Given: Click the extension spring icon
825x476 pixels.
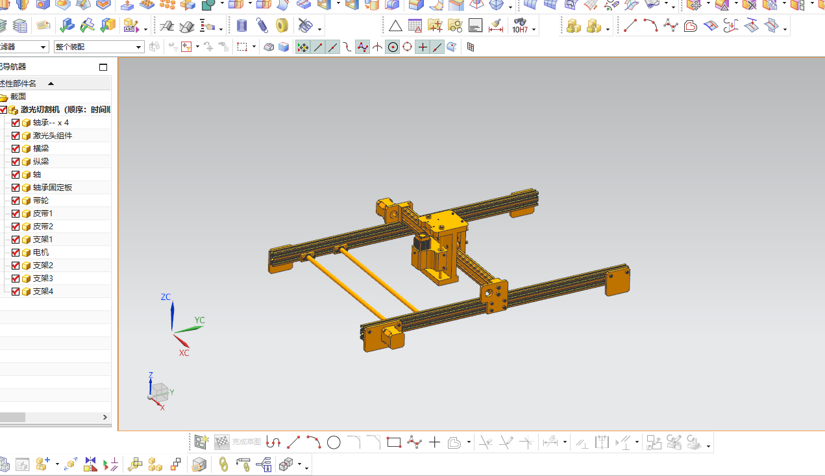Looking at the screenshot, I should click(x=262, y=26).
